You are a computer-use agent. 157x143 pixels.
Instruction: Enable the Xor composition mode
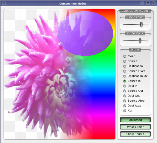click(128, 111)
